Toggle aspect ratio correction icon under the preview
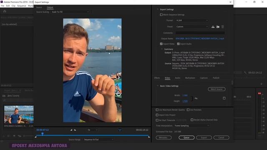 tap(120, 130)
